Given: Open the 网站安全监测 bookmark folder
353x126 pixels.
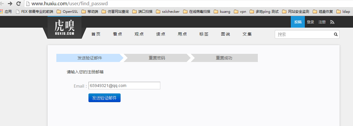Looking at the screenshot, I should [295, 12].
